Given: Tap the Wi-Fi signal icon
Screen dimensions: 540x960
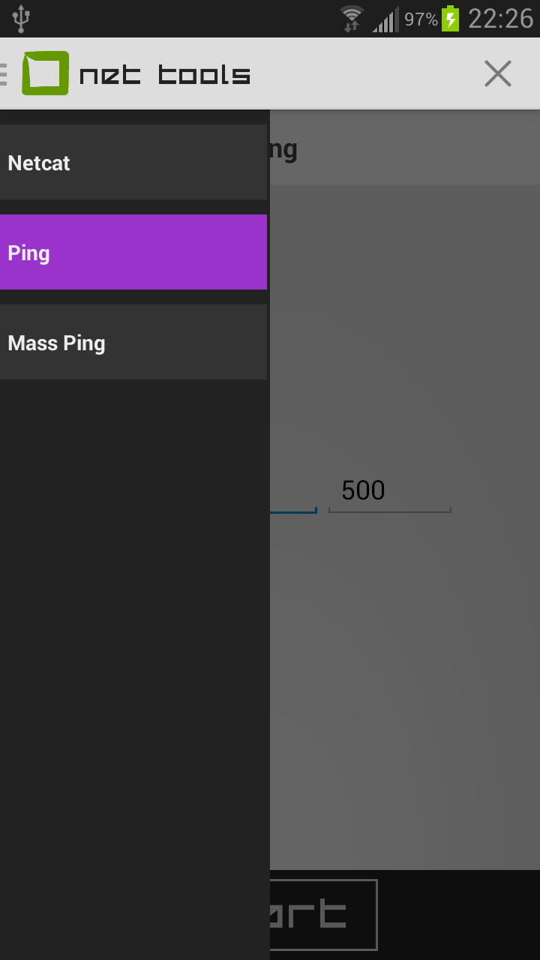Looking at the screenshot, I should click(x=351, y=19).
